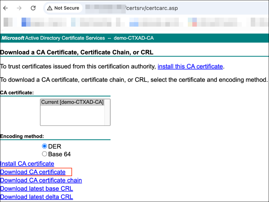Click the browser forward arrow
Screen dimensions: 269x202
pos(19,8)
